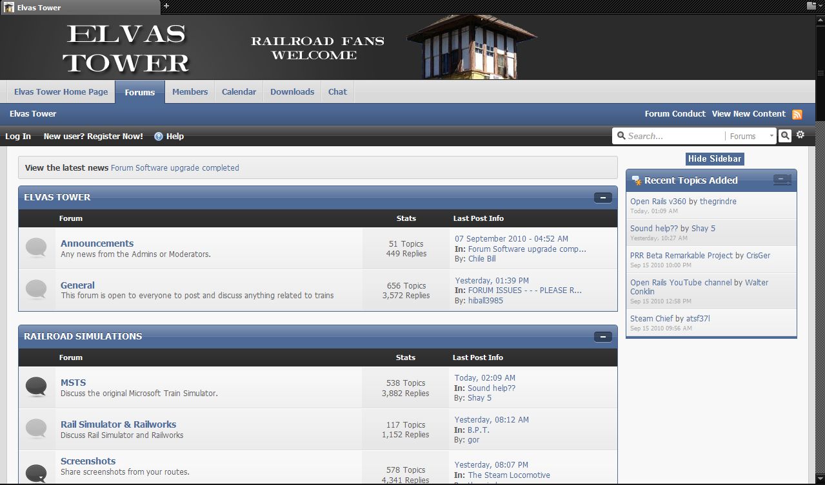825x485 pixels.
Task: Click 07 September 2010 - 04:52 AM timestamp
Action: pos(512,239)
